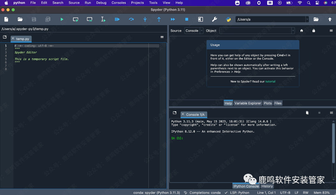
Task: Switch to the Variable Explorer tab
Action: pos(248,103)
